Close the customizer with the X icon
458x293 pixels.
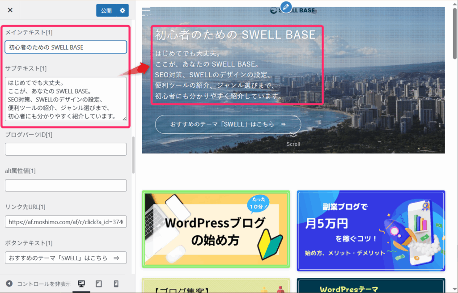(10, 10)
